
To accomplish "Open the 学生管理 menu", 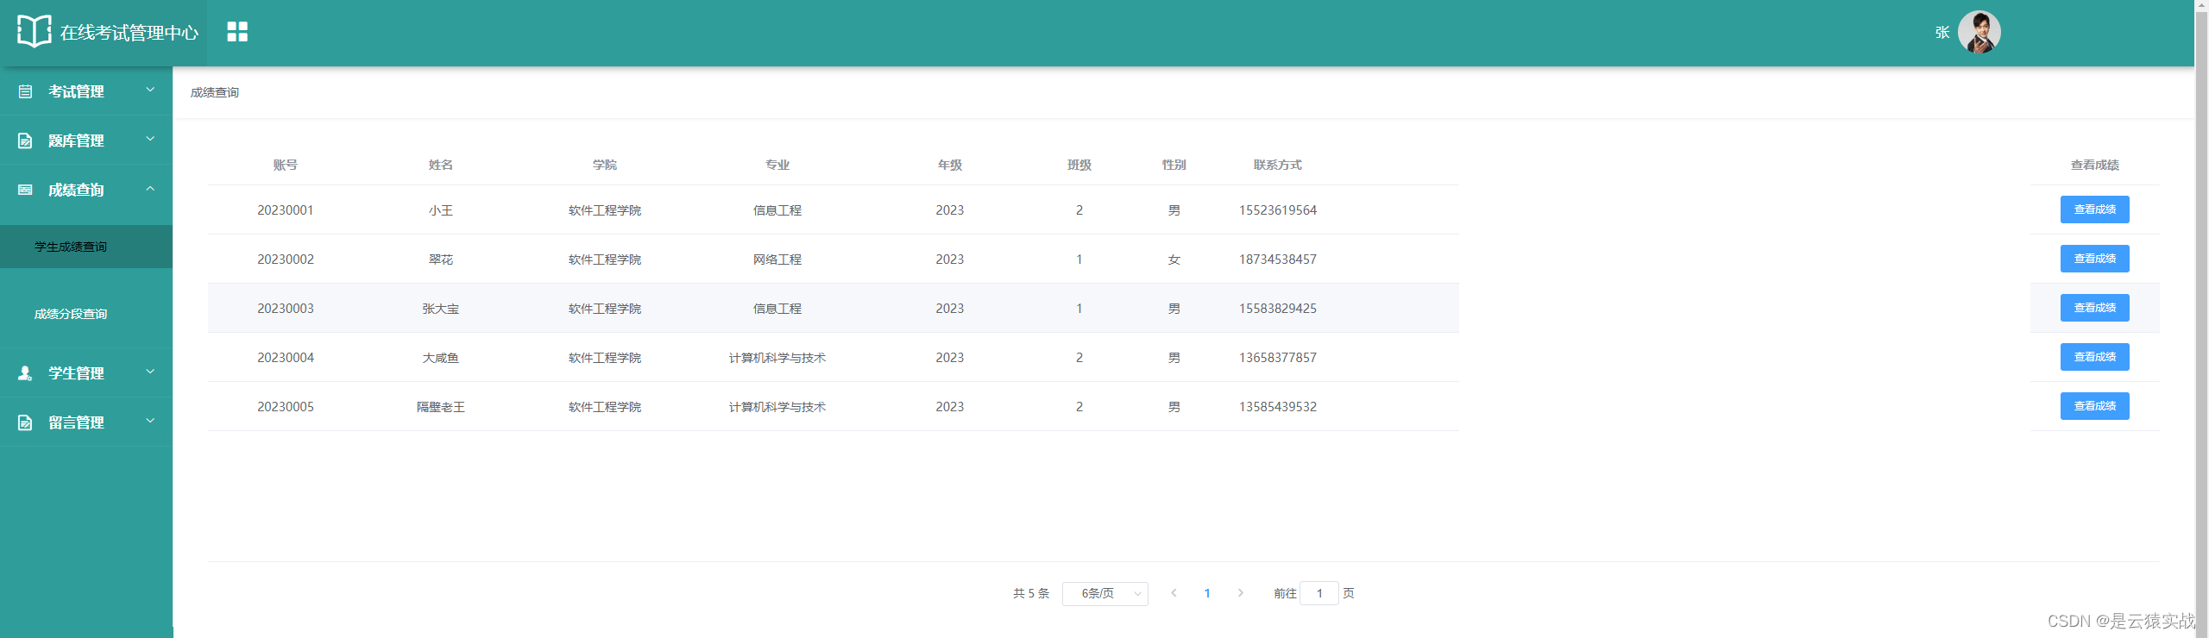I will click(86, 372).
